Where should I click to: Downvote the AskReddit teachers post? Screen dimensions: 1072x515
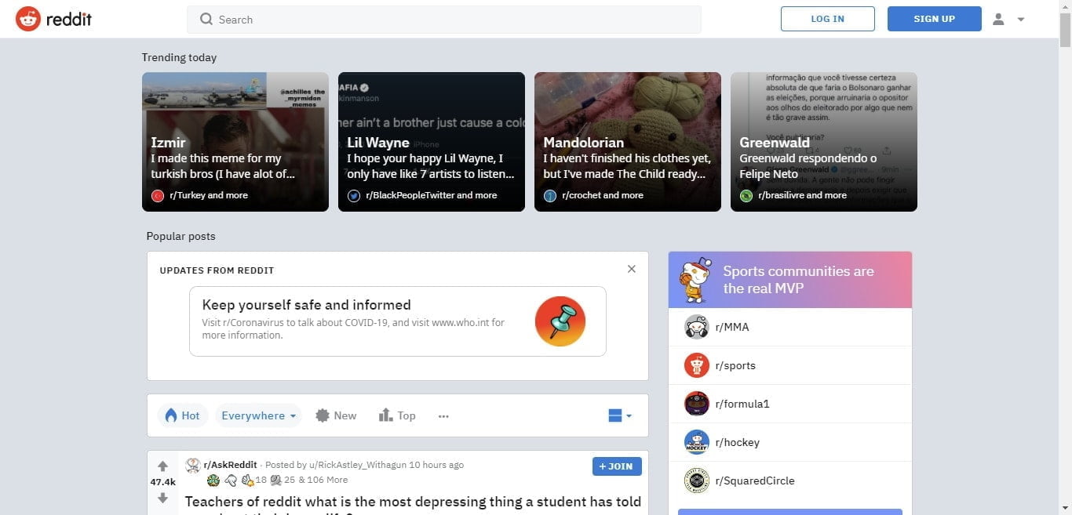(162, 499)
